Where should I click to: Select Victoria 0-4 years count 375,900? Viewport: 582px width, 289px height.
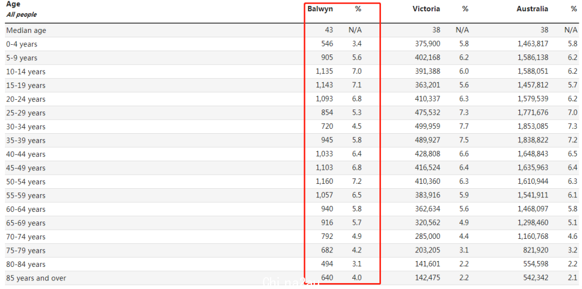point(428,44)
